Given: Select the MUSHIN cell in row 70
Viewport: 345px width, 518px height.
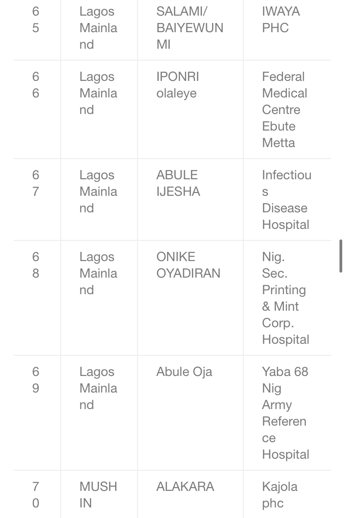Looking at the screenshot, I should pyautogui.click(x=99, y=494).
